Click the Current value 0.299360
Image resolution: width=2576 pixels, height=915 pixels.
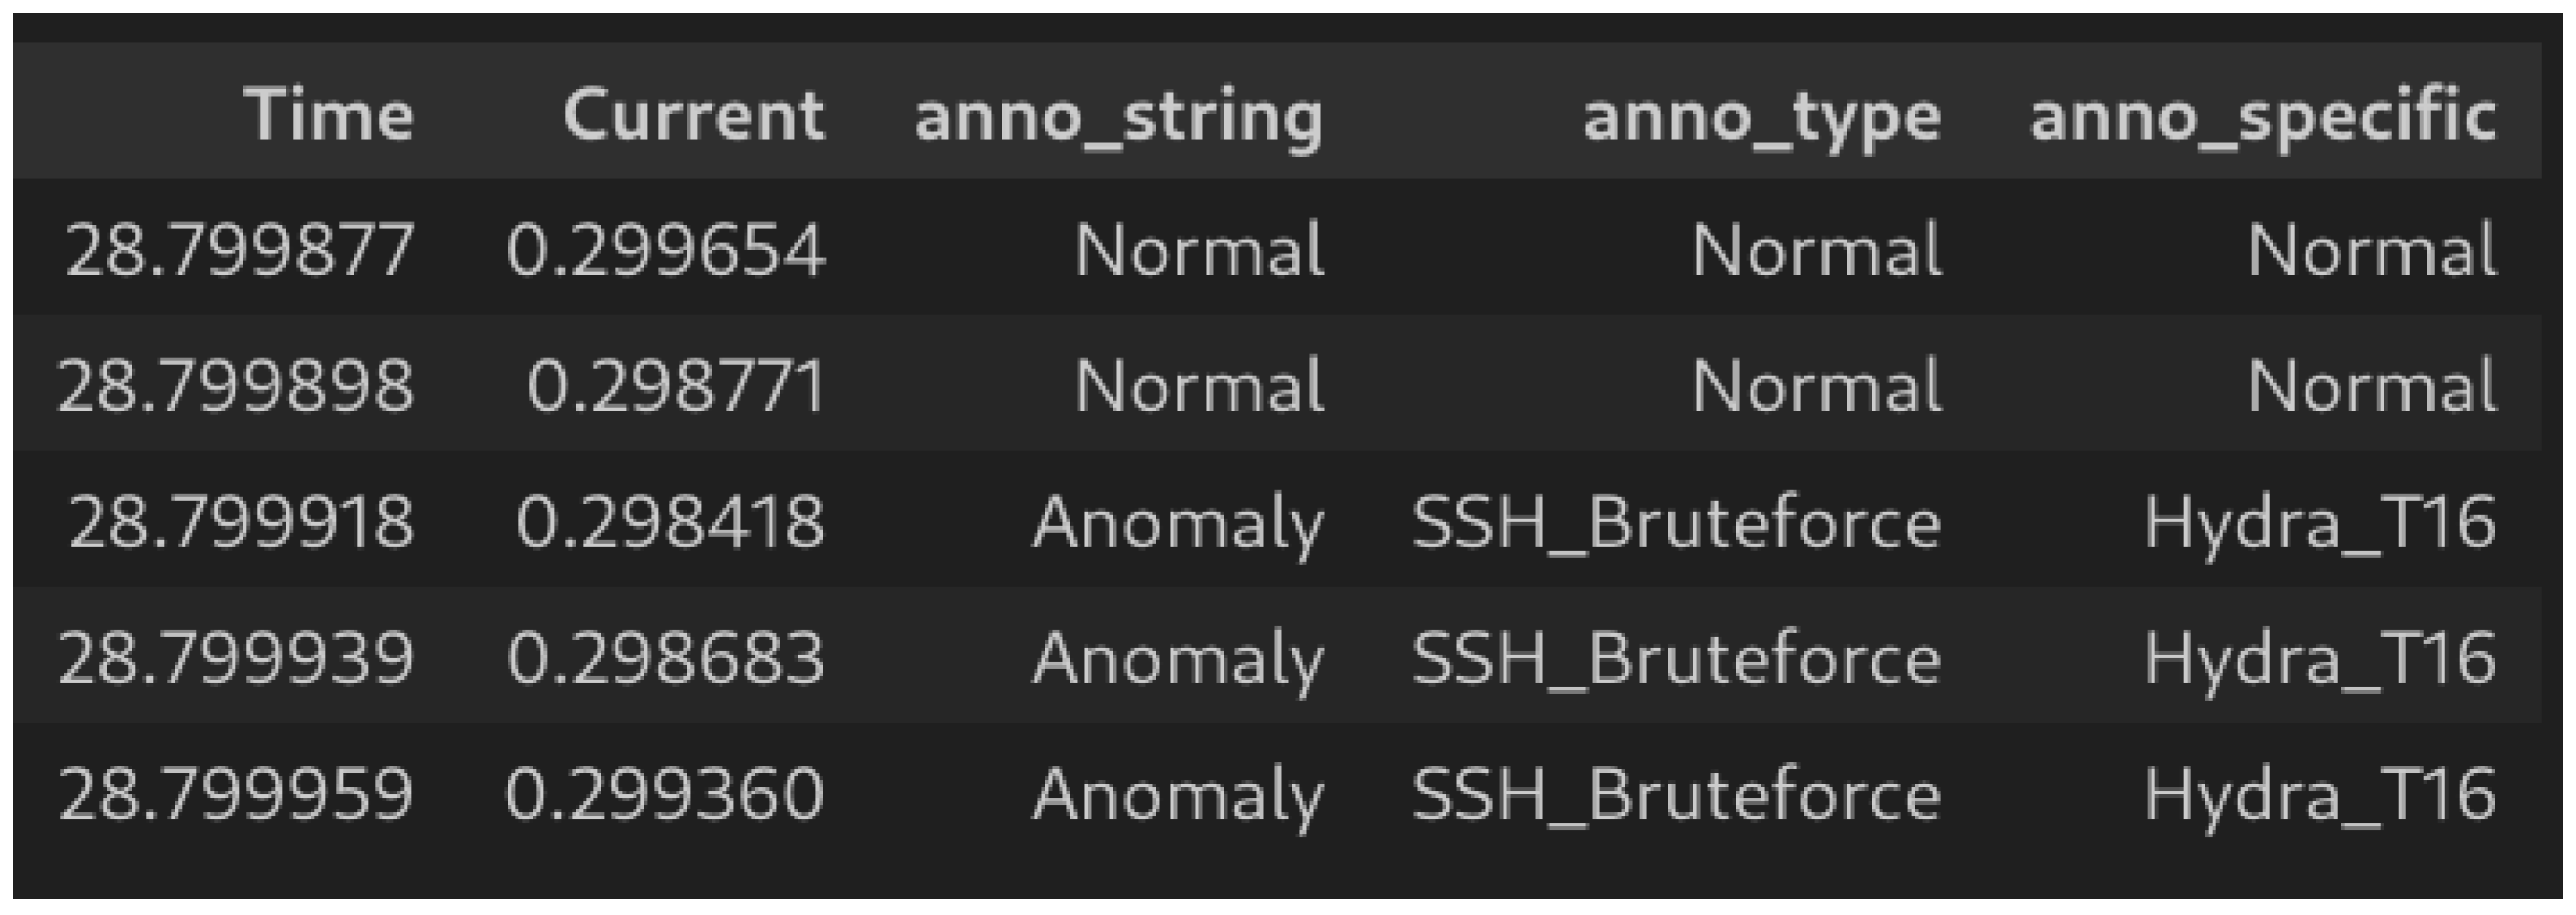665,794
